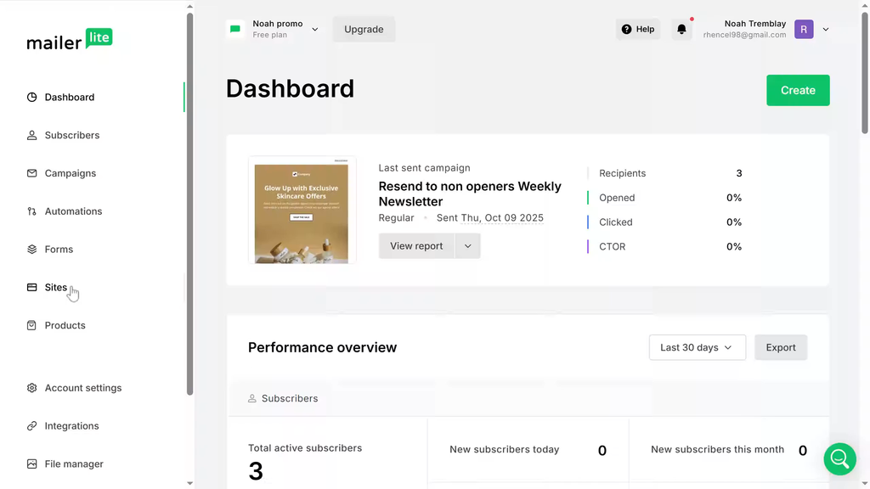Click the Automations icon in sidebar
This screenshot has width=870, height=489.
pyautogui.click(x=32, y=211)
